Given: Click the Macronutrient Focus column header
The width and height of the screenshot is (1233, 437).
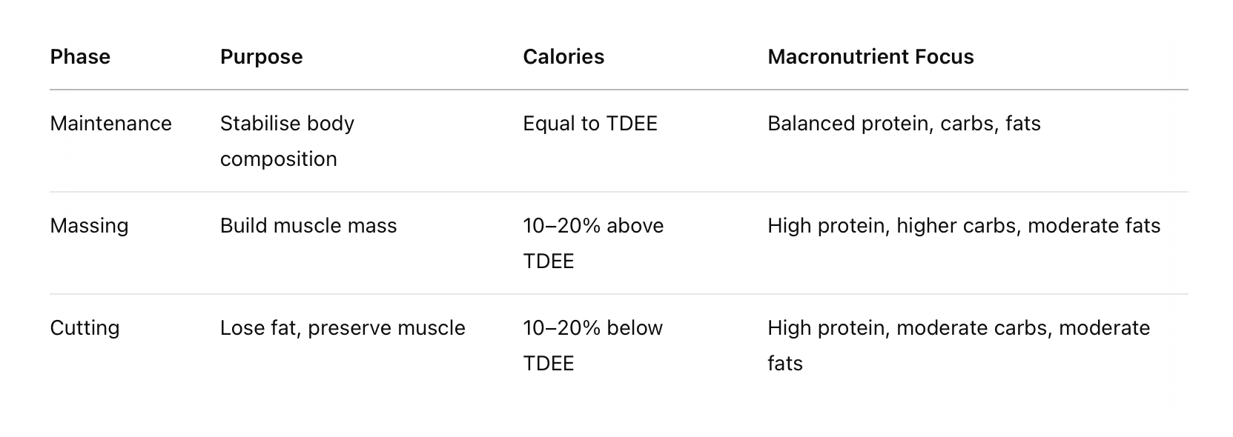Looking at the screenshot, I should click(x=870, y=57).
